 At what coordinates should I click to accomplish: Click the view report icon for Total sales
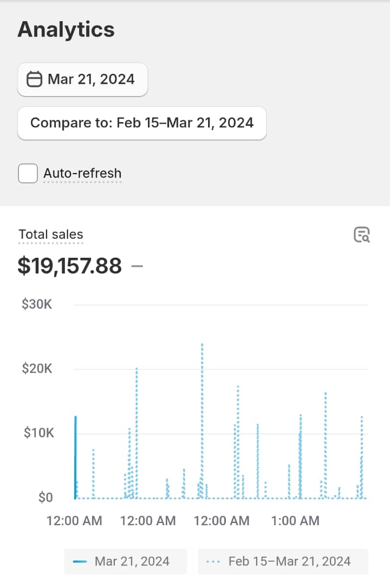click(x=361, y=235)
